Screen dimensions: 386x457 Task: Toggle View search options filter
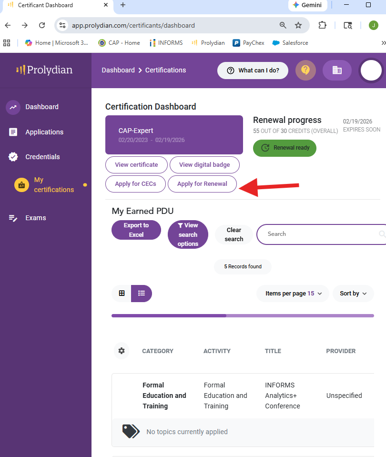tap(188, 234)
